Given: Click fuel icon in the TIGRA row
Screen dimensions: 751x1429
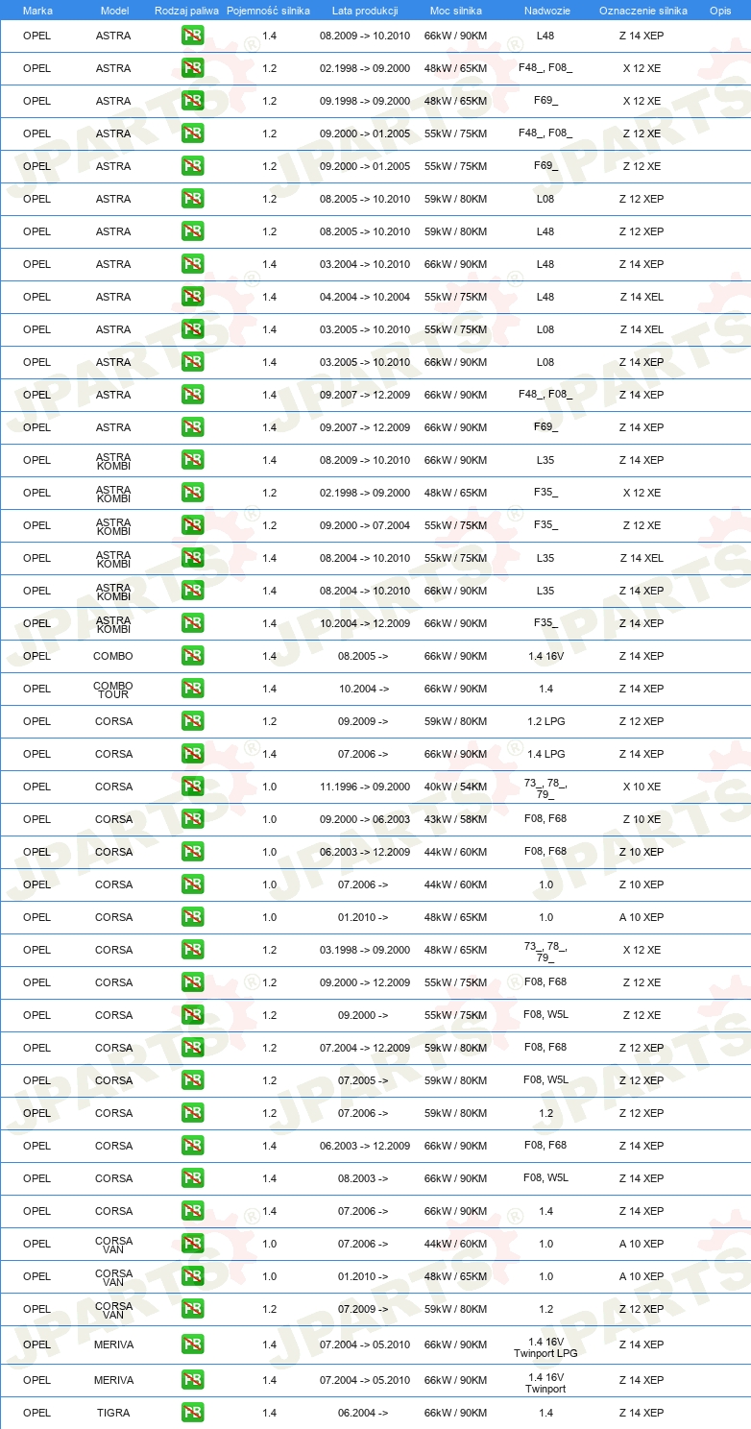Looking at the screenshot, I should 192,1413.
